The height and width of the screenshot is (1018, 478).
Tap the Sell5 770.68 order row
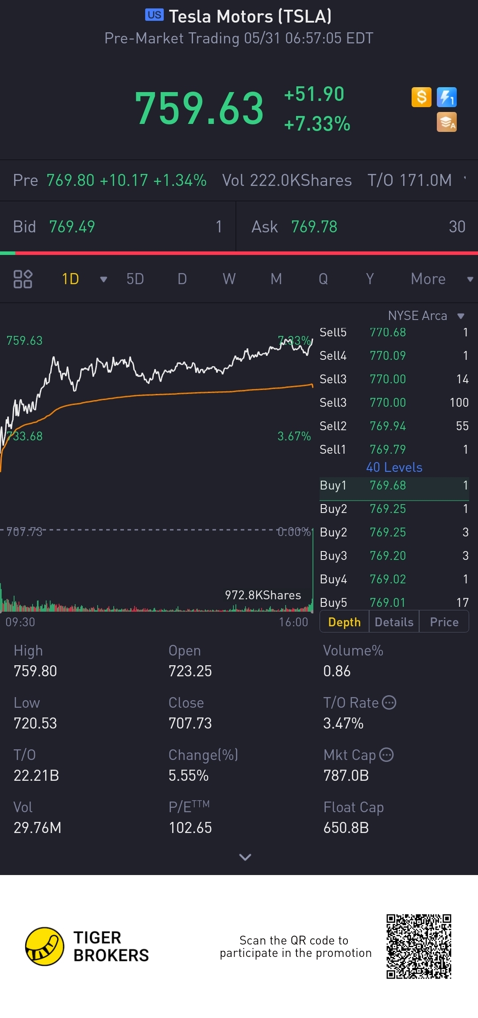coord(394,332)
